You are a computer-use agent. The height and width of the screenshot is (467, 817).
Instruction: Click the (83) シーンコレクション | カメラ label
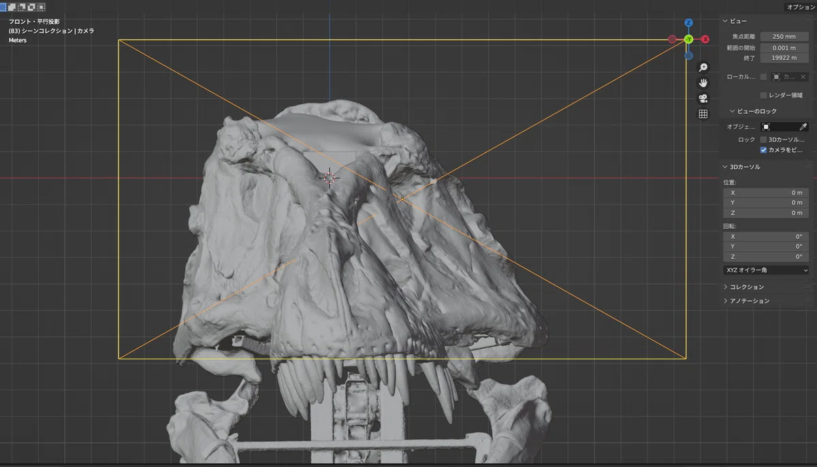pos(51,31)
